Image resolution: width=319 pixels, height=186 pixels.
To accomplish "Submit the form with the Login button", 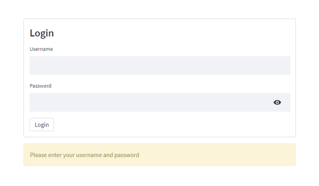I will click(x=42, y=125).
